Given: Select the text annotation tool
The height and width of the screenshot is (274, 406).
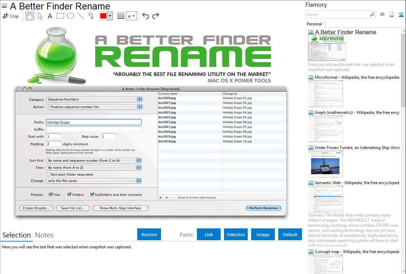Looking at the screenshot, I should (x=50, y=16).
